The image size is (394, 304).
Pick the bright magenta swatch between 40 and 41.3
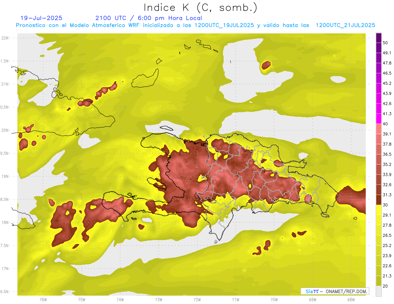coord(379,119)
